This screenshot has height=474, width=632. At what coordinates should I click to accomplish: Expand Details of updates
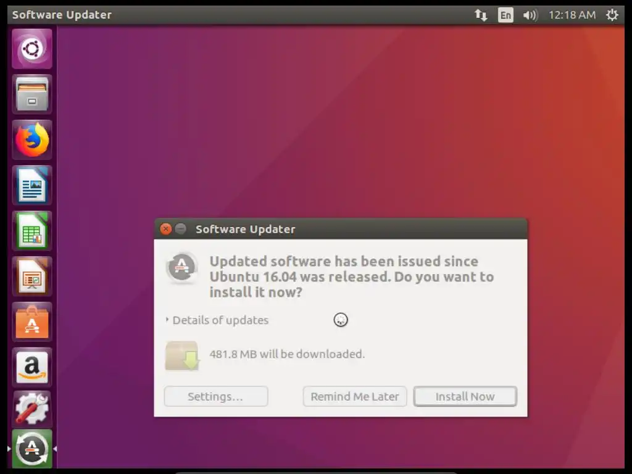tap(217, 320)
